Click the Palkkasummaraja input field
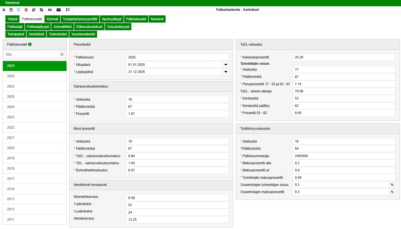This screenshot has height=229, width=401. coord(344,156)
